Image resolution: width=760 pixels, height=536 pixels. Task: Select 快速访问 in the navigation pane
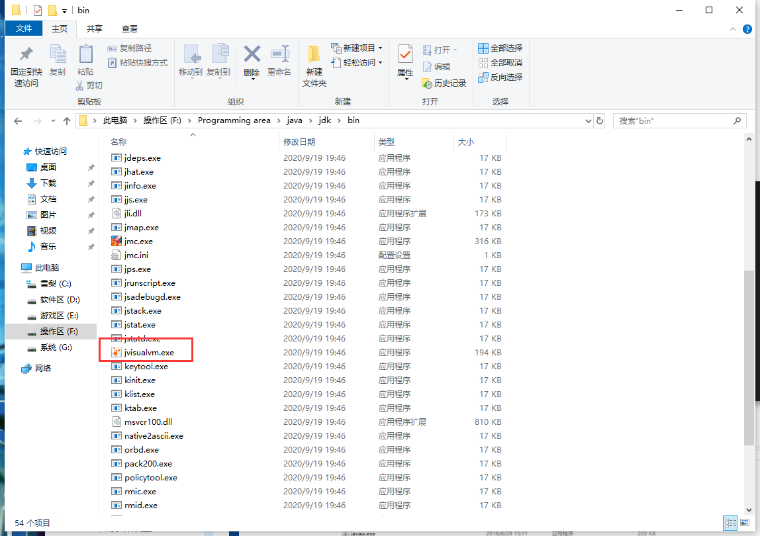point(51,151)
